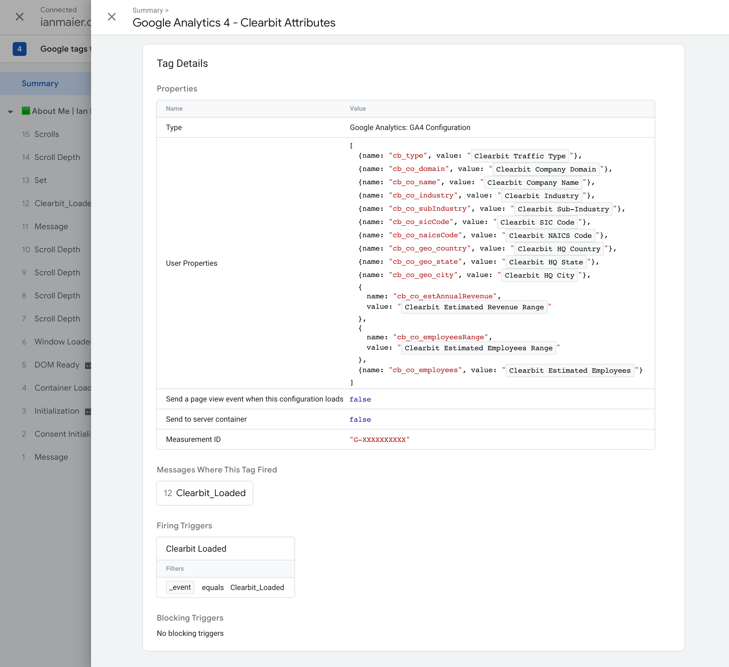
Task: Select event 8 Scroll Depth
Action: (x=46, y=295)
